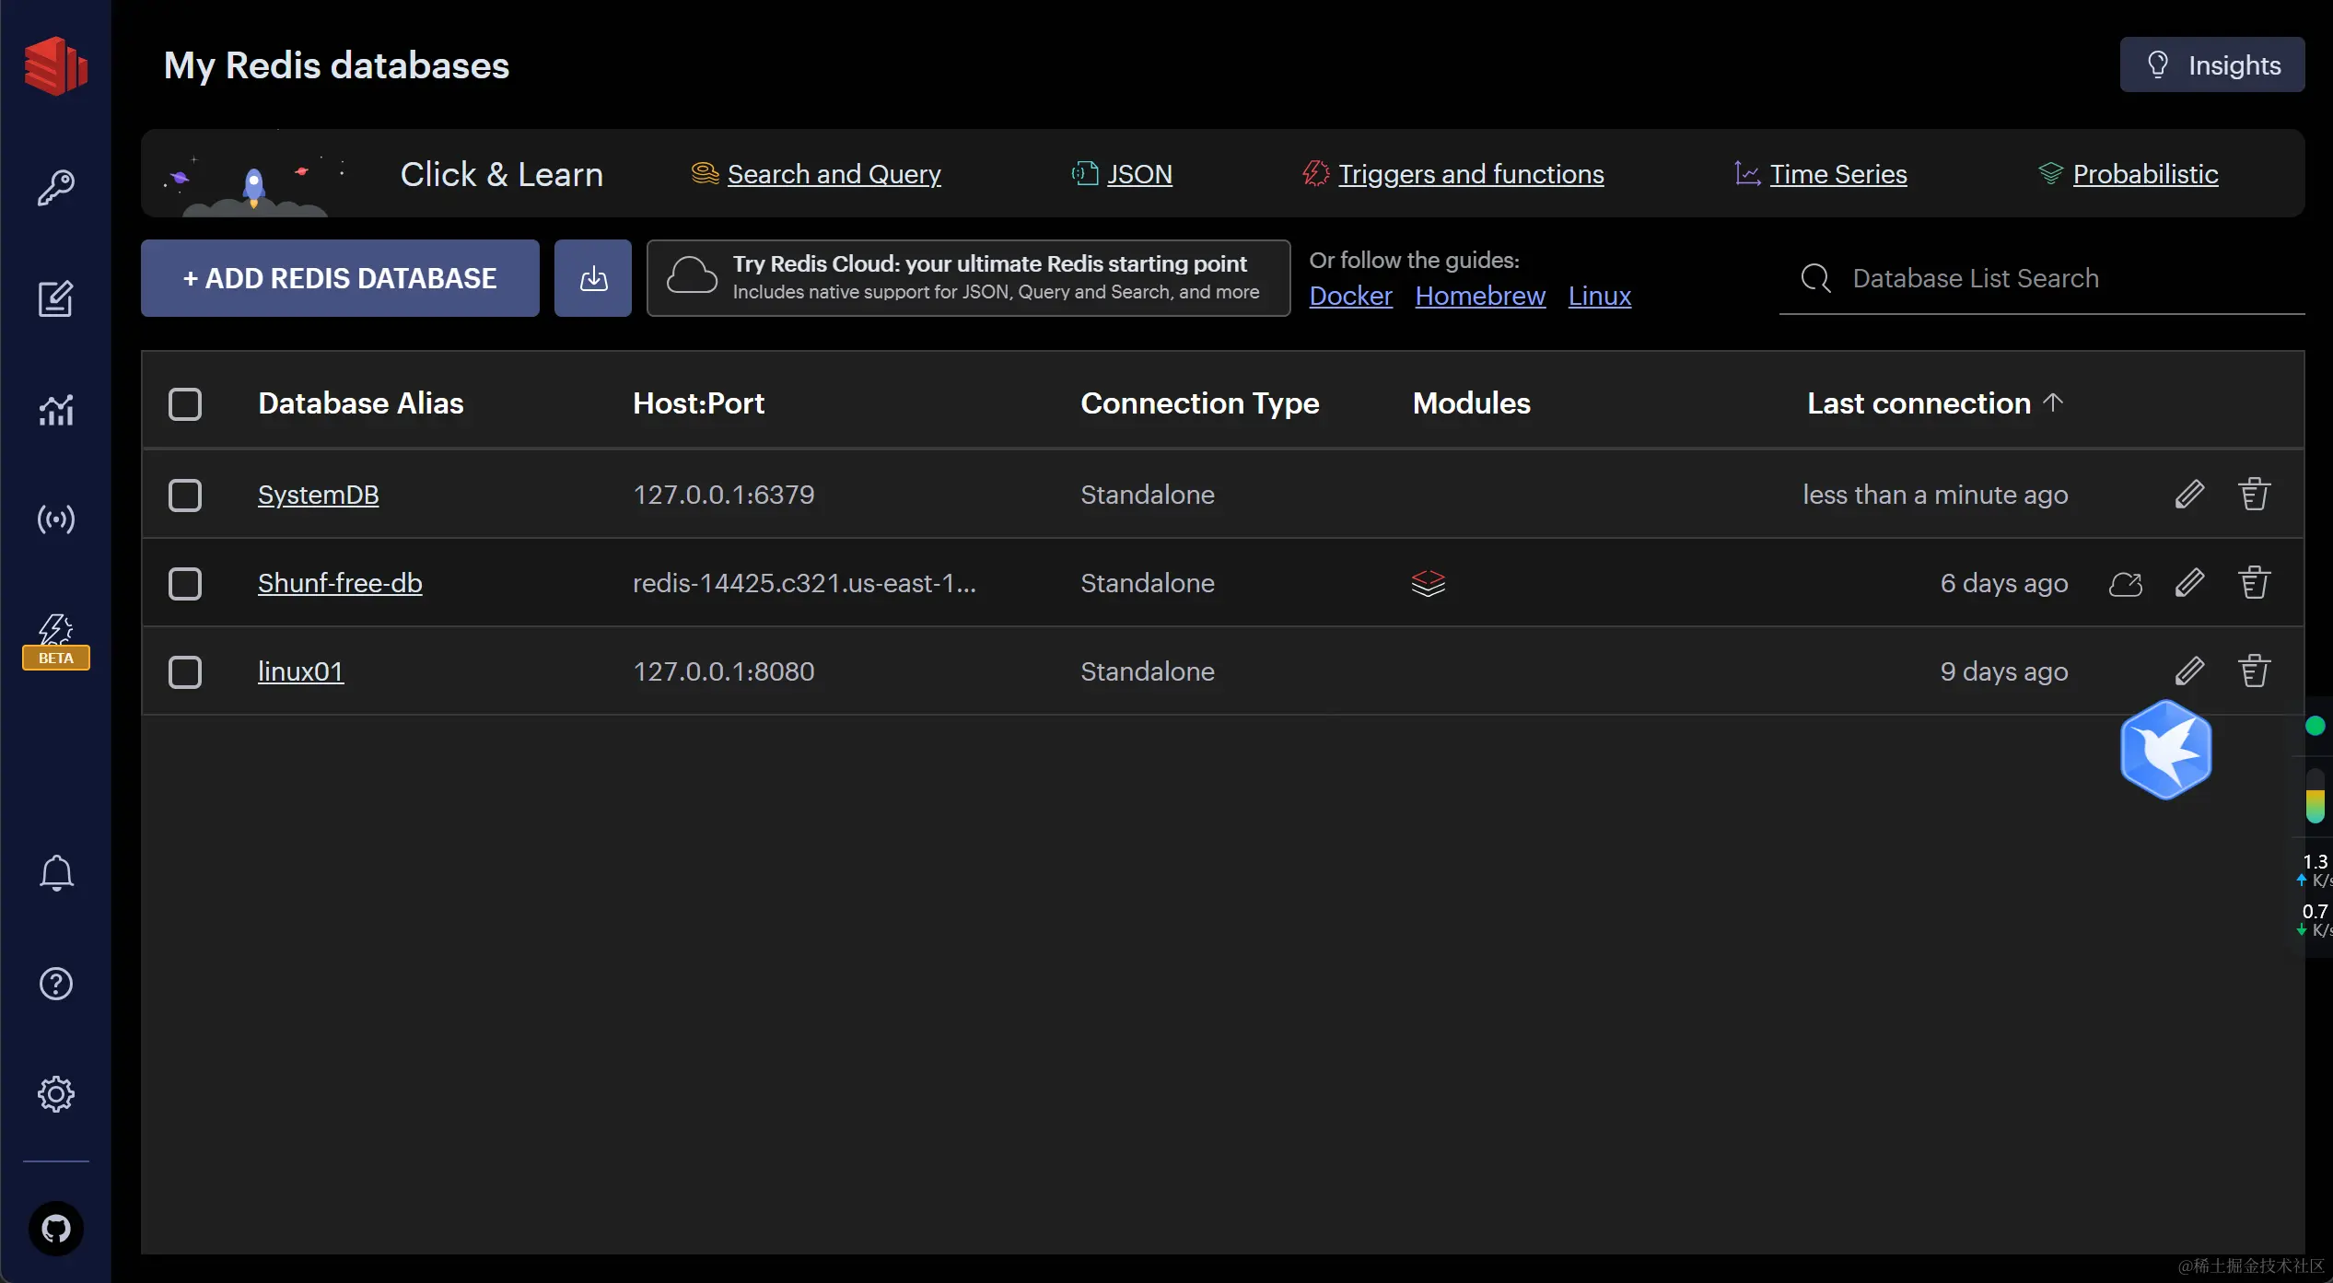
Task: Open the Workbench icon in sidebar
Action: tap(55, 298)
